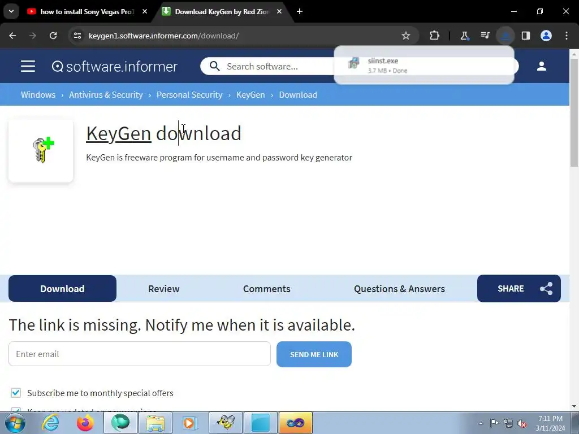
Task: Click the Enter email field
Action: point(140,354)
